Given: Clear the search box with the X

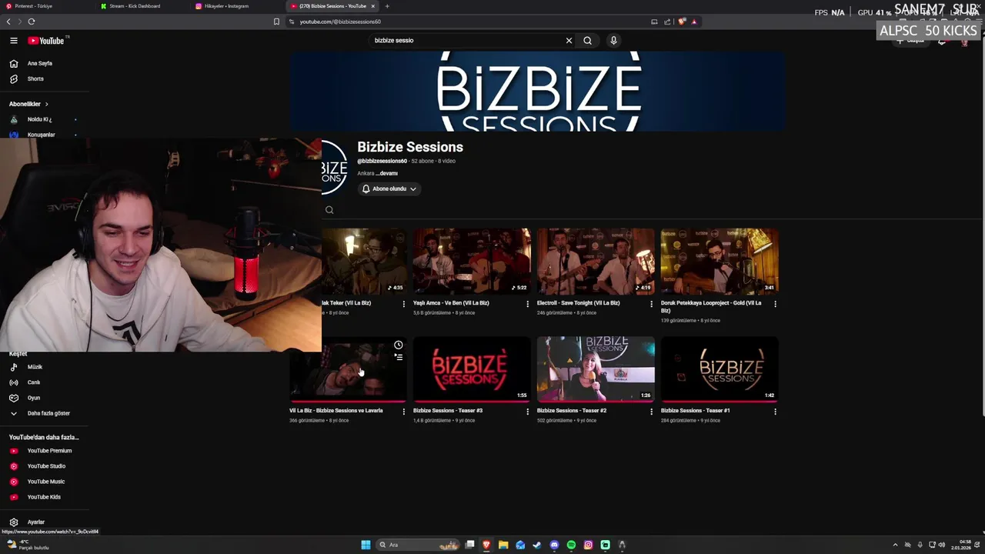Looking at the screenshot, I should pyautogui.click(x=569, y=41).
